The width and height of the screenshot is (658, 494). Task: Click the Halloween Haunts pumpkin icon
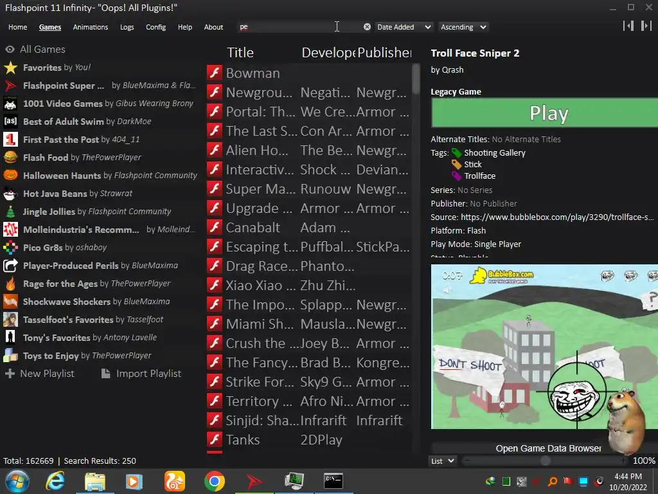tap(10, 175)
